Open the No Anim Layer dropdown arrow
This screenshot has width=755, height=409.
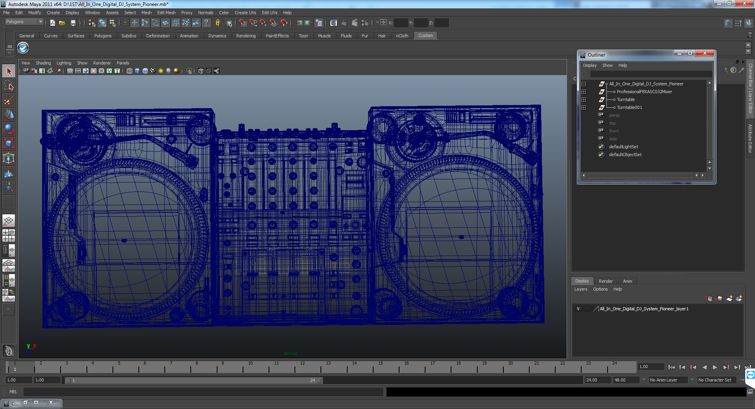pyautogui.click(x=644, y=380)
